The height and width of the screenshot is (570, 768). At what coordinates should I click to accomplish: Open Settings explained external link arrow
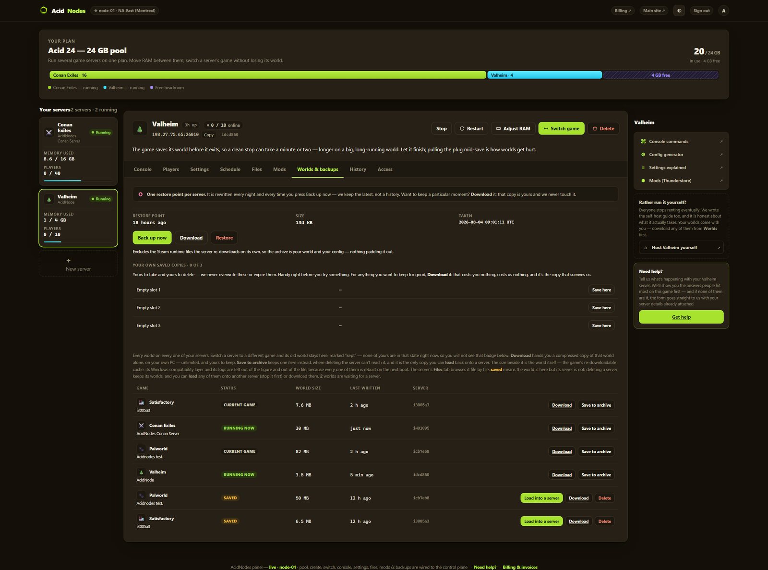pos(721,168)
